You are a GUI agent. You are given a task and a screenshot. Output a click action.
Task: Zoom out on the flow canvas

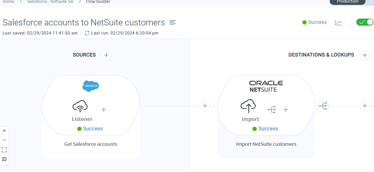pyautogui.click(x=4, y=140)
